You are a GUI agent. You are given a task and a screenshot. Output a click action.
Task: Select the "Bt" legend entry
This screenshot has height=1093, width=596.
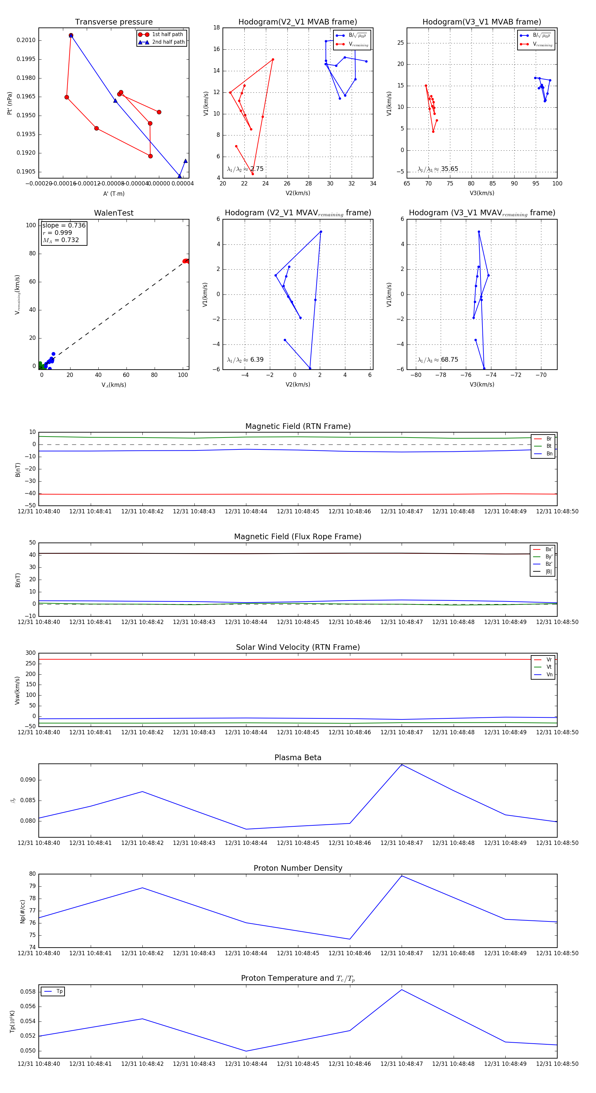pyautogui.click(x=543, y=446)
